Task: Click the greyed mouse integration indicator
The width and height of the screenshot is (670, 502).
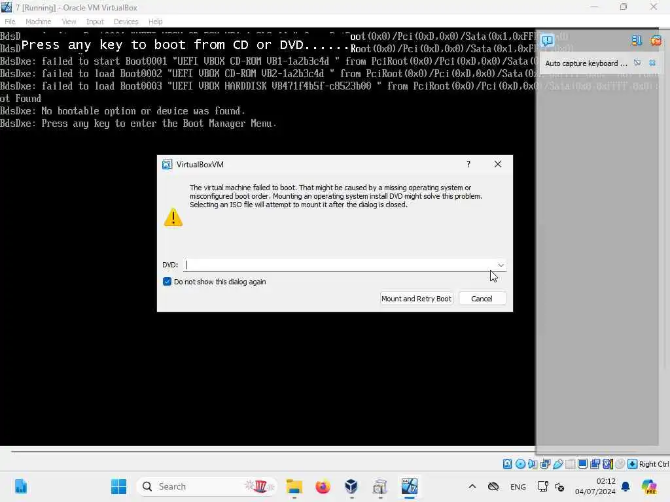Action: point(620,464)
